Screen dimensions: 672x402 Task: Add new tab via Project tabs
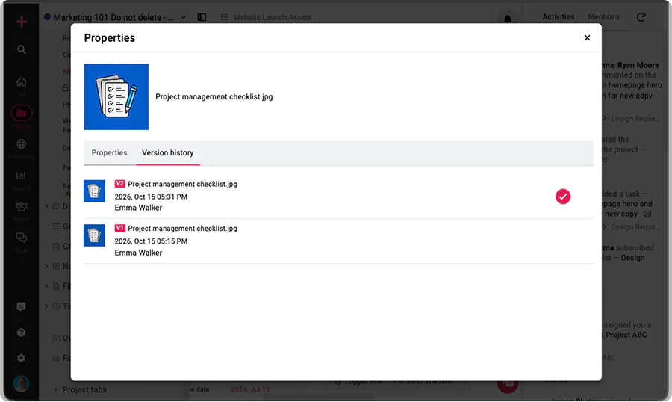coord(79,389)
